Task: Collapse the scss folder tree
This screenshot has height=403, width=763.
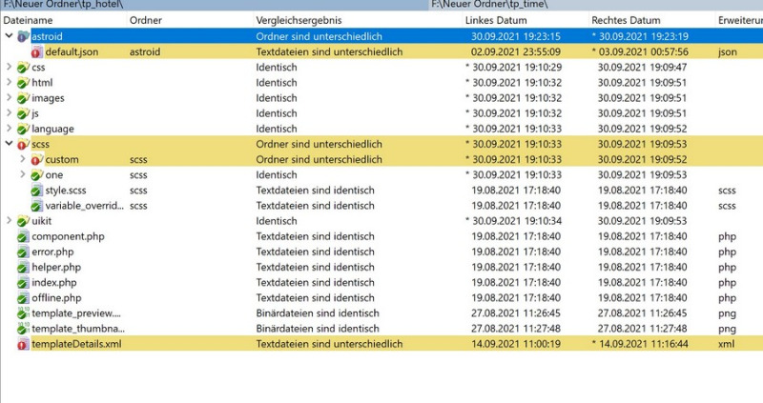Action: [9, 144]
